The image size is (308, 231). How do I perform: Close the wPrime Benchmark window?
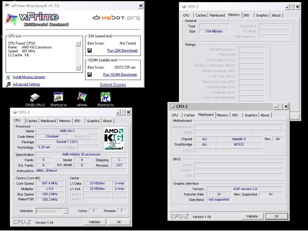tap(141, 6)
